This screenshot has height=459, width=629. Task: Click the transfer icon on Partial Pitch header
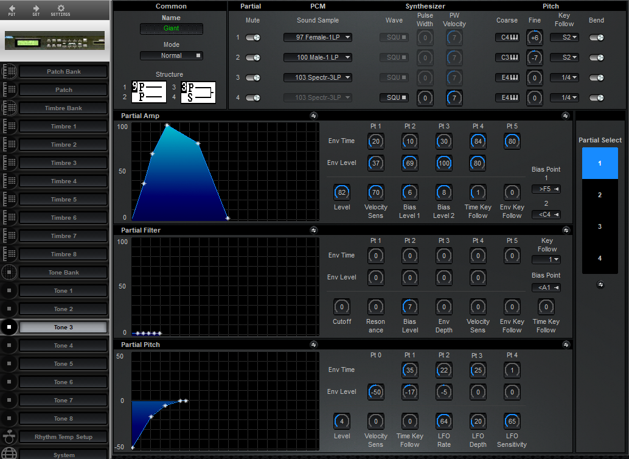tap(314, 344)
